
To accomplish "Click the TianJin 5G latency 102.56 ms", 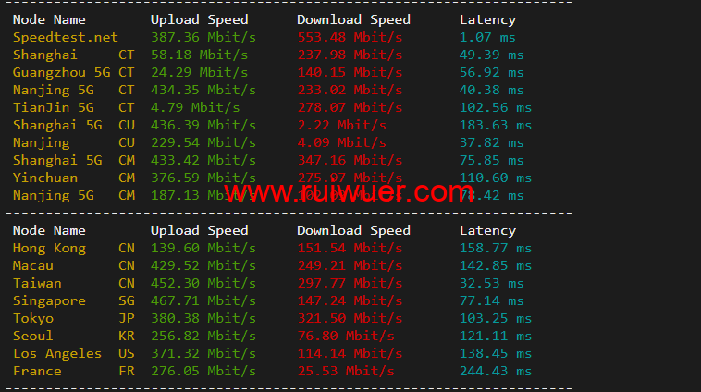I will [496, 108].
